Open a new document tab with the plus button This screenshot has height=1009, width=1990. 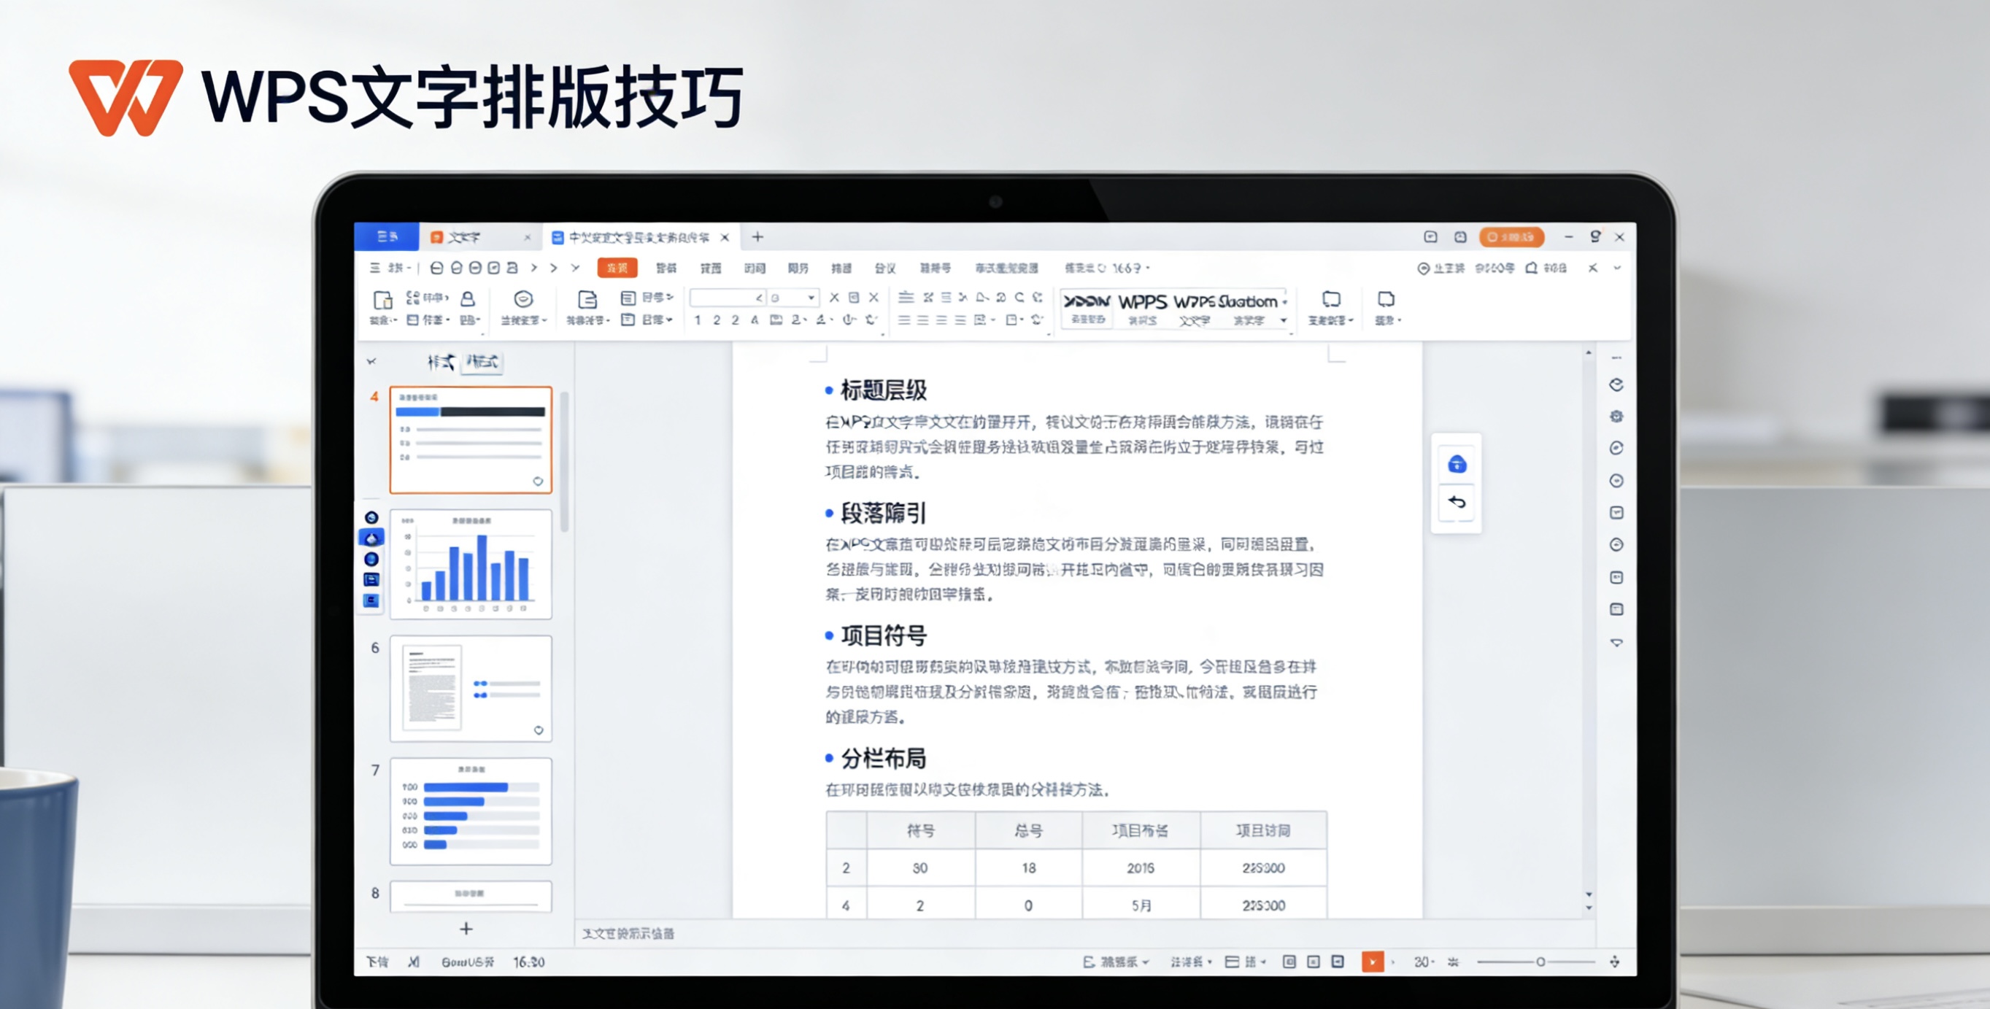pyautogui.click(x=758, y=237)
